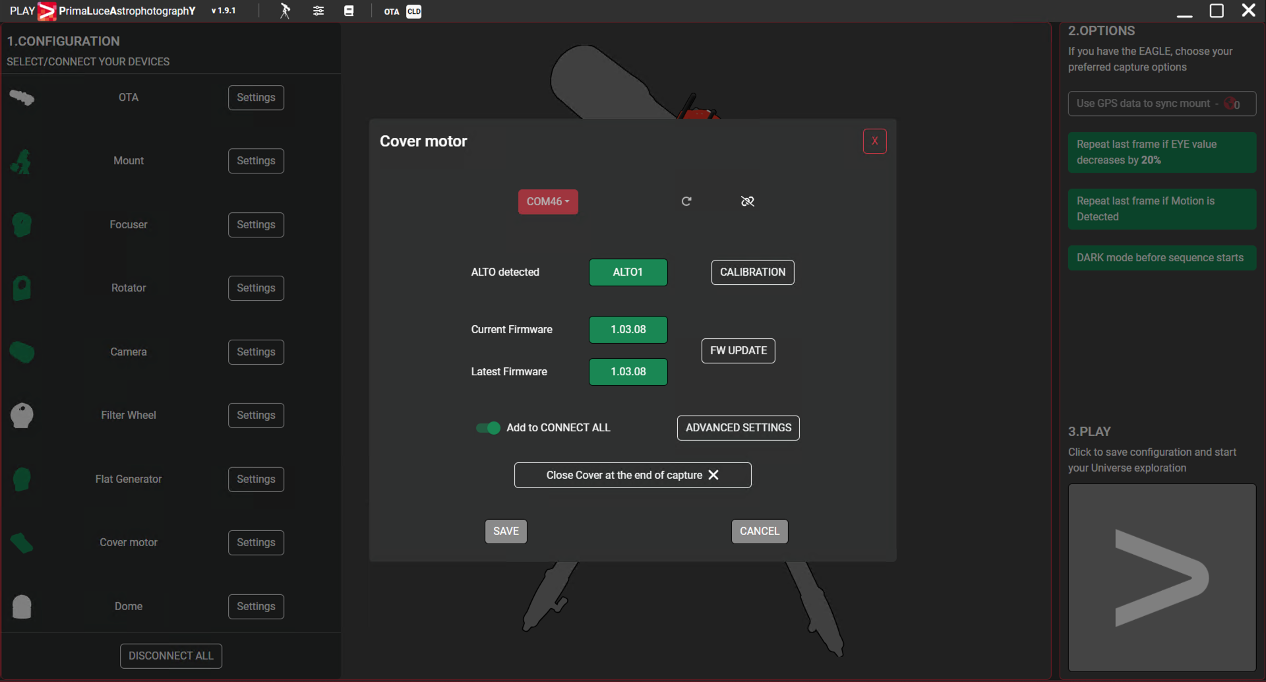Click the Mount device icon
The height and width of the screenshot is (682, 1266).
point(22,162)
